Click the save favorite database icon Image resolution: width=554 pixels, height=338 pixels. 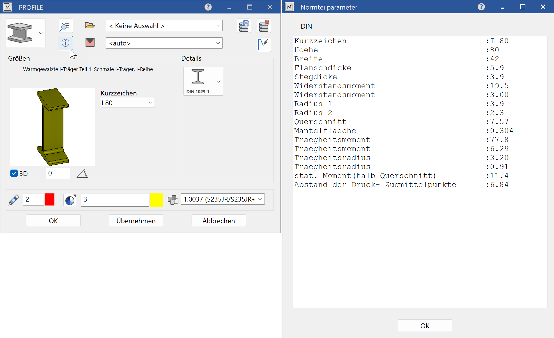click(244, 26)
